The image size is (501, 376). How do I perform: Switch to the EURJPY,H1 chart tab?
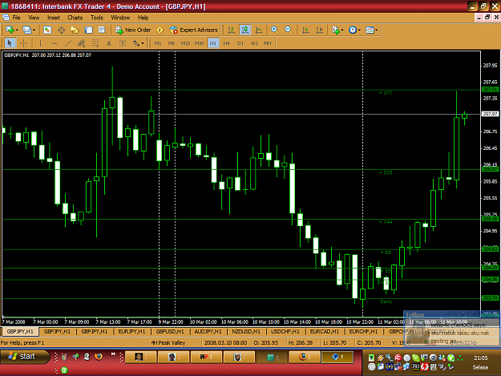(131, 332)
